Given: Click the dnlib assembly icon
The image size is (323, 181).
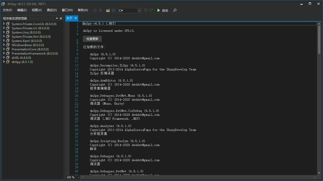Looking at the screenshot, I should tap(8, 58).
